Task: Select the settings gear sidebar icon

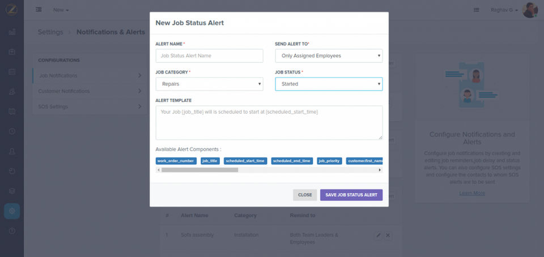Action: (12, 211)
